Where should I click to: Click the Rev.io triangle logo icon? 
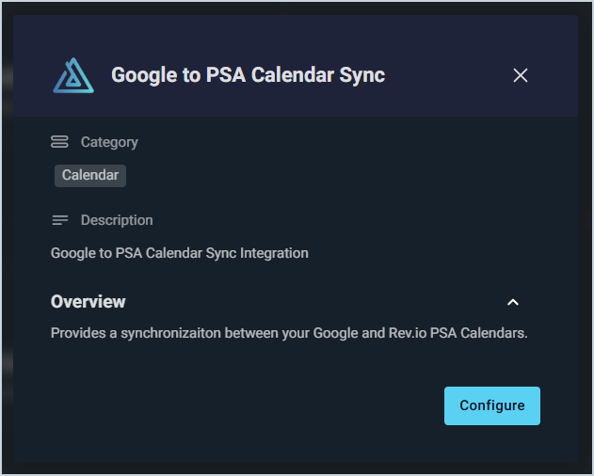(73, 75)
